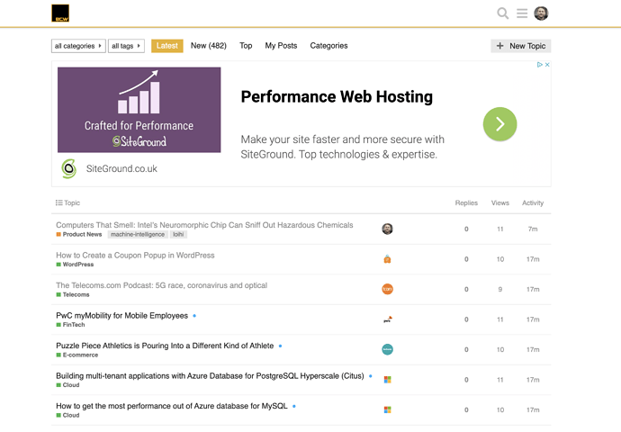The width and height of the screenshot is (621, 432).
Task: Click the poster avatar on Puzzle Piece Athletics topic
Action: [x=387, y=349]
